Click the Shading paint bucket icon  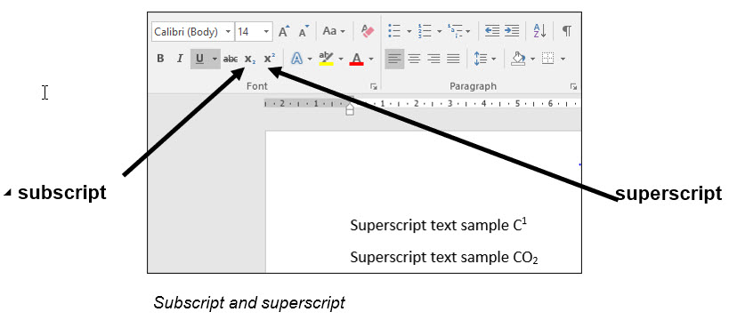point(518,59)
